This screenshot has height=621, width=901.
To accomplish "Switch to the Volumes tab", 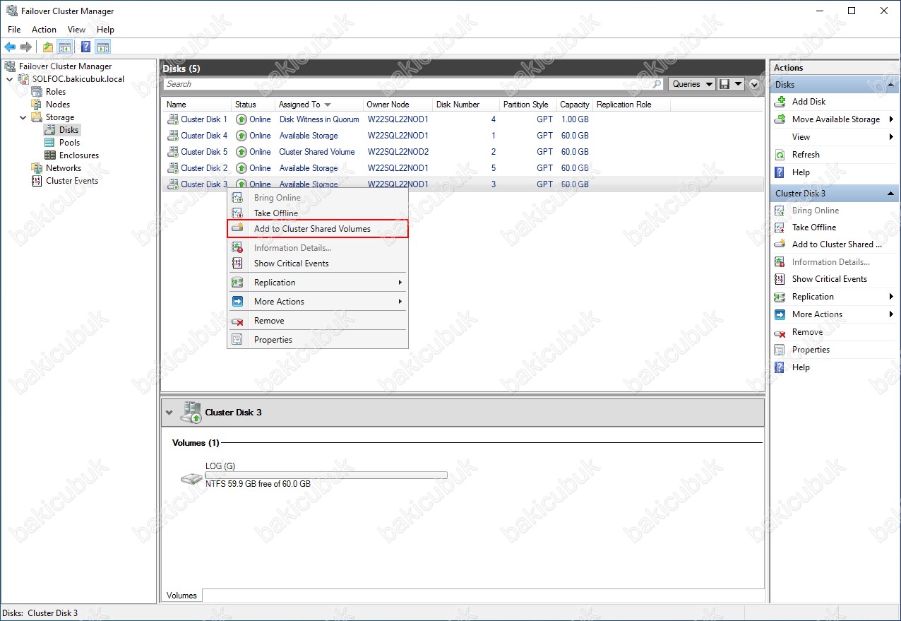I will coord(181,596).
